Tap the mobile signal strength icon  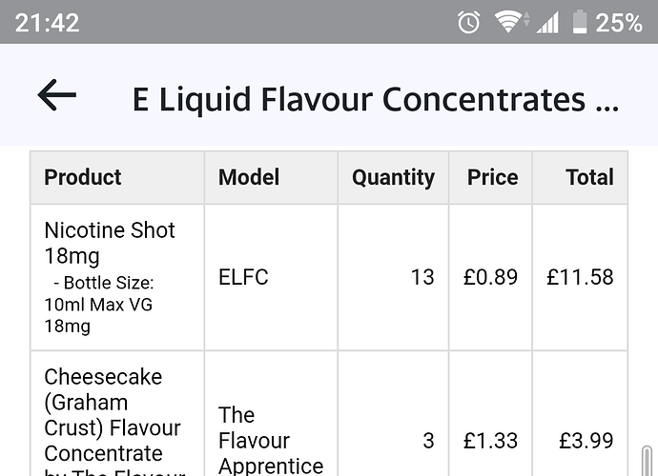(x=547, y=22)
